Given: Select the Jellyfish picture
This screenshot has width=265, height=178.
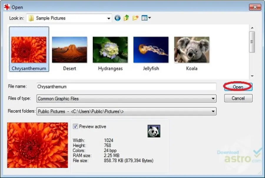Looking at the screenshot, I should tap(151, 49).
